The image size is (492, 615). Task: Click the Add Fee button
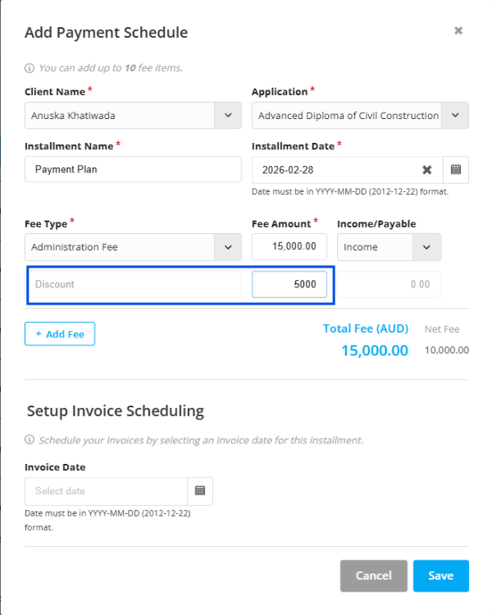pos(60,334)
